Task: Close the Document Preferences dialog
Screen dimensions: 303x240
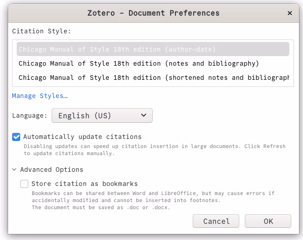Action: 289,13
